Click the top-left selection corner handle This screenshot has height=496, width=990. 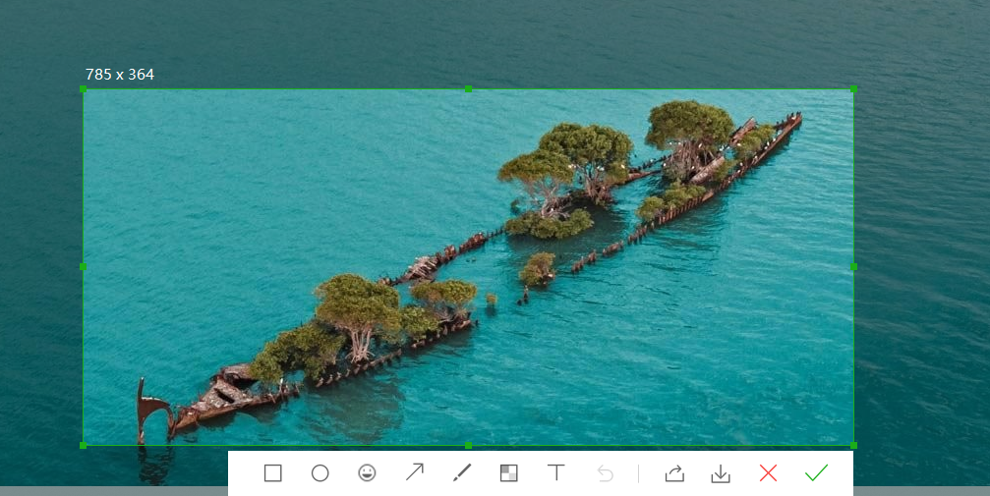click(x=84, y=89)
